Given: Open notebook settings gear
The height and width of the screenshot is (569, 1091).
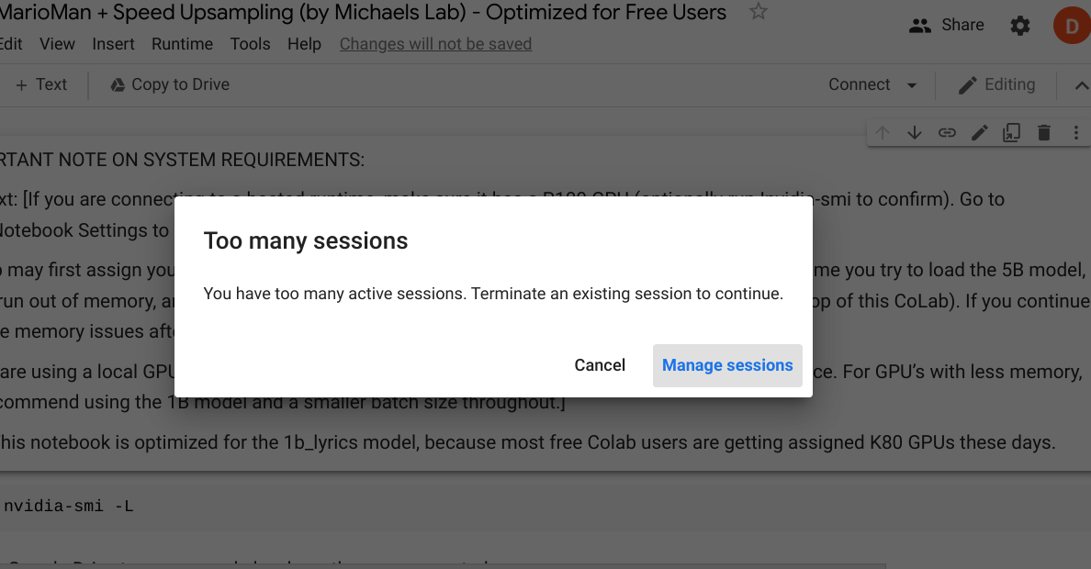Looking at the screenshot, I should point(1020,25).
